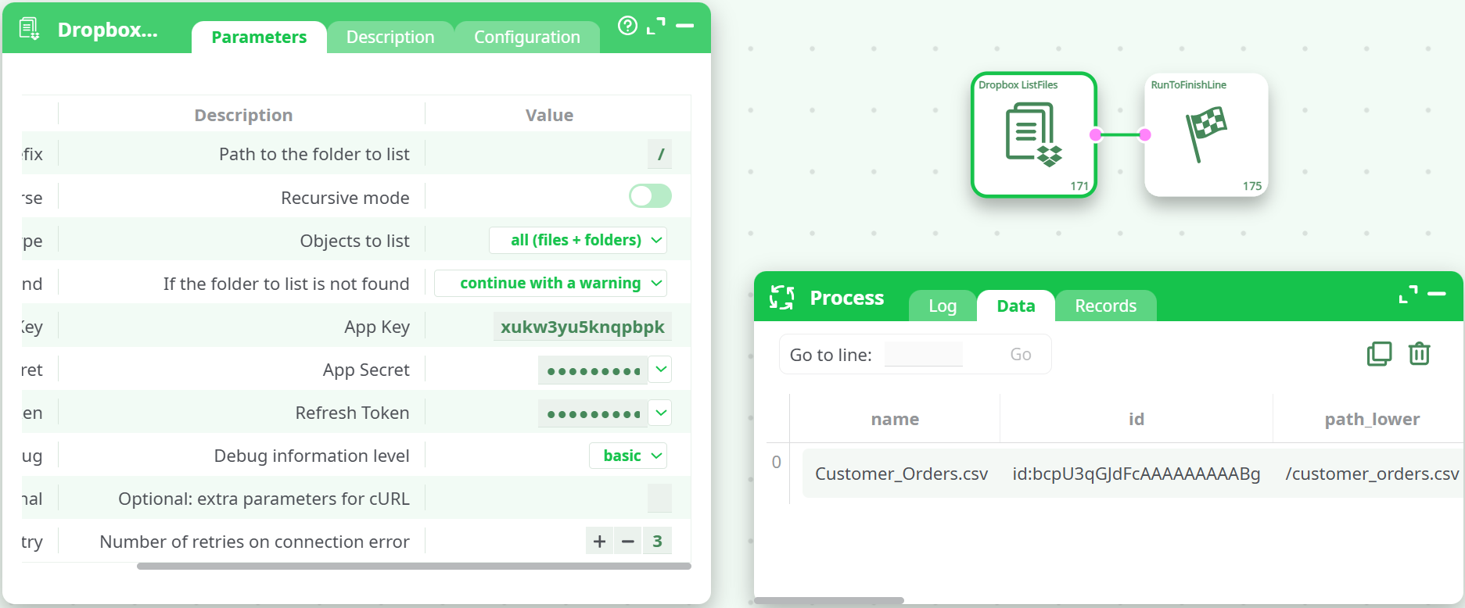Click the parameters horizontal scrollbar
The image size is (1465, 608).
point(413,566)
